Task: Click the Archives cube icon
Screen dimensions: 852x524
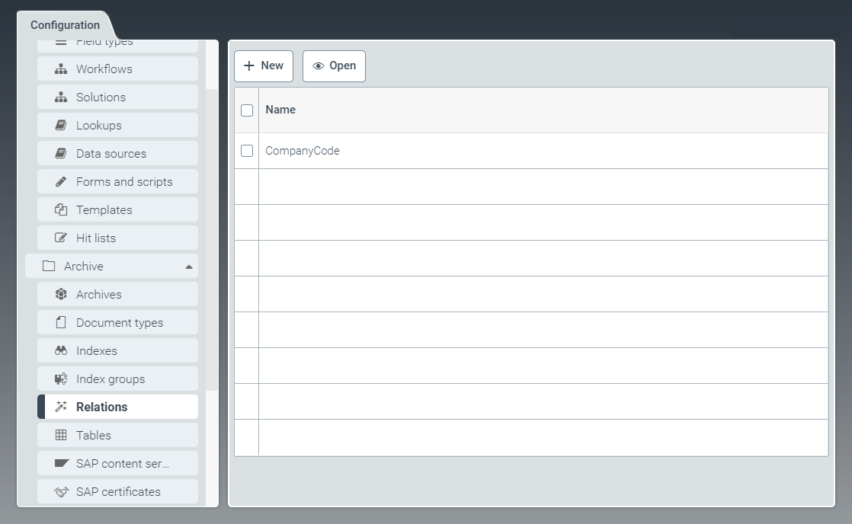Action: [x=61, y=295]
